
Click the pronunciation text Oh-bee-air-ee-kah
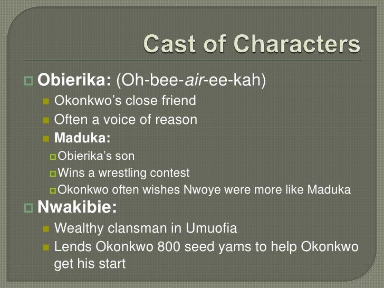pos(191,80)
